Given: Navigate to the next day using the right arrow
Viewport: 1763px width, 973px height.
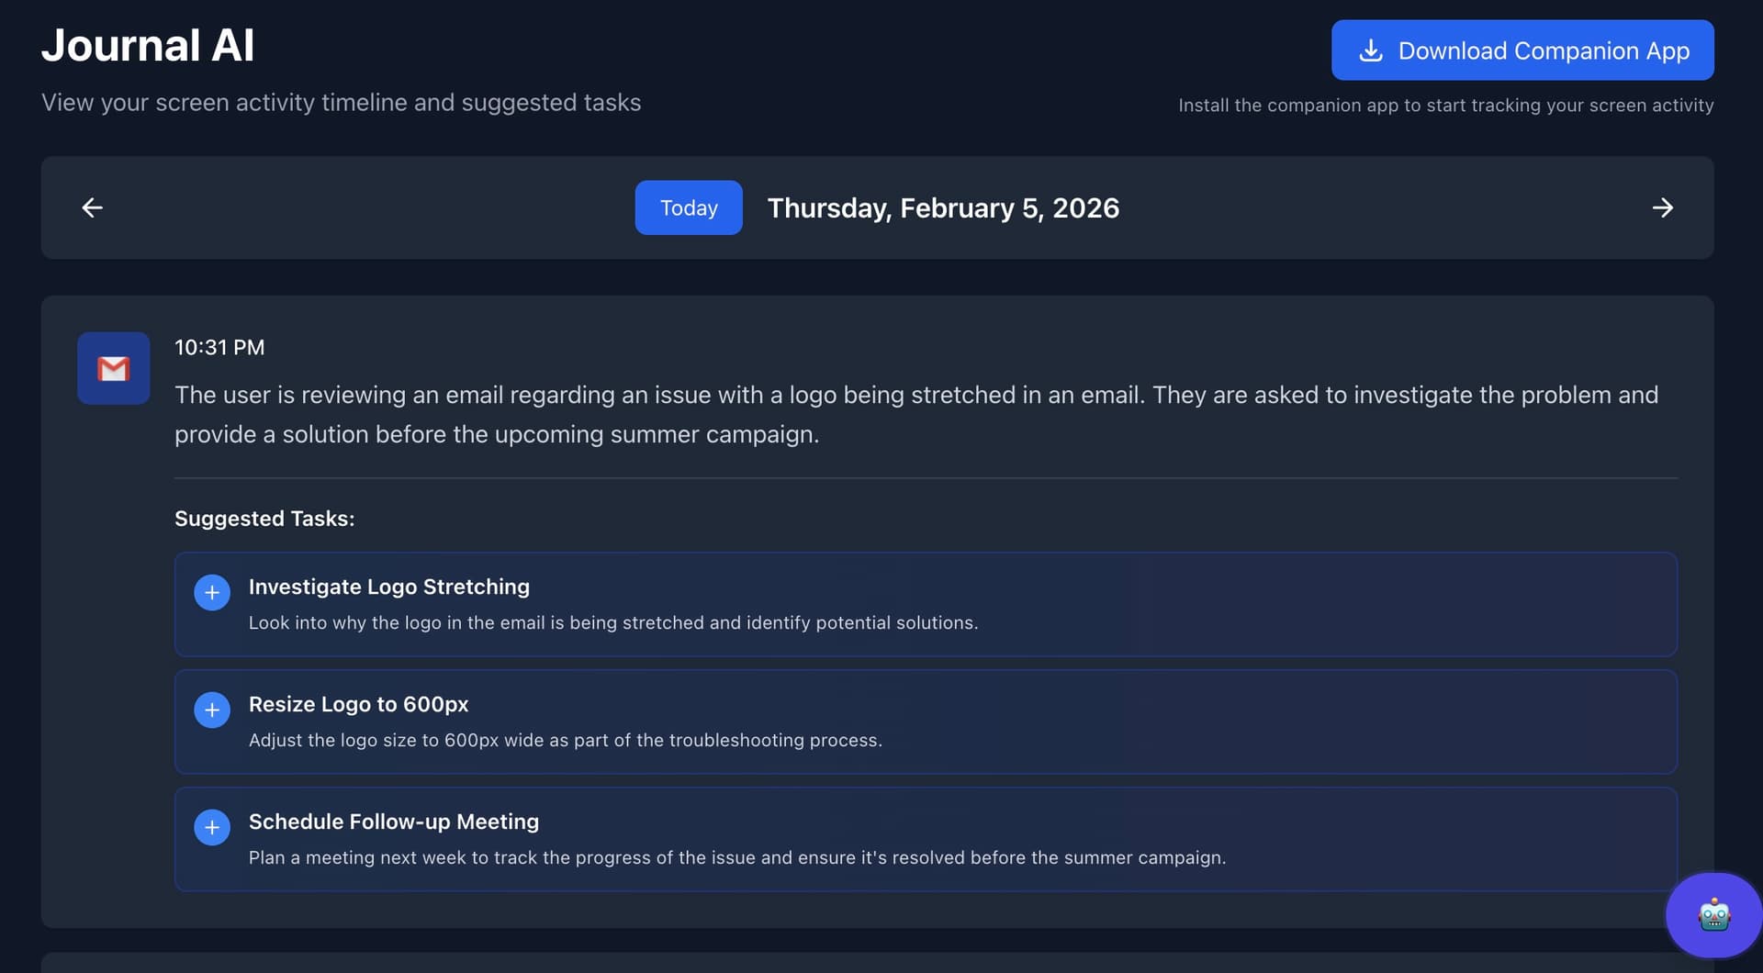Looking at the screenshot, I should click(x=1663, y=207).
